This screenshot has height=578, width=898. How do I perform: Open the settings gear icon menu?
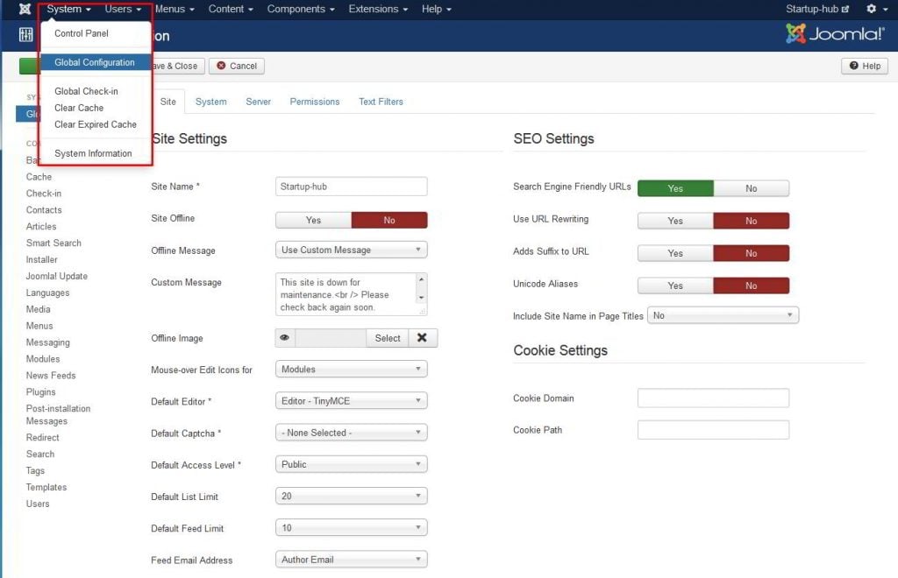click(871, 9)
